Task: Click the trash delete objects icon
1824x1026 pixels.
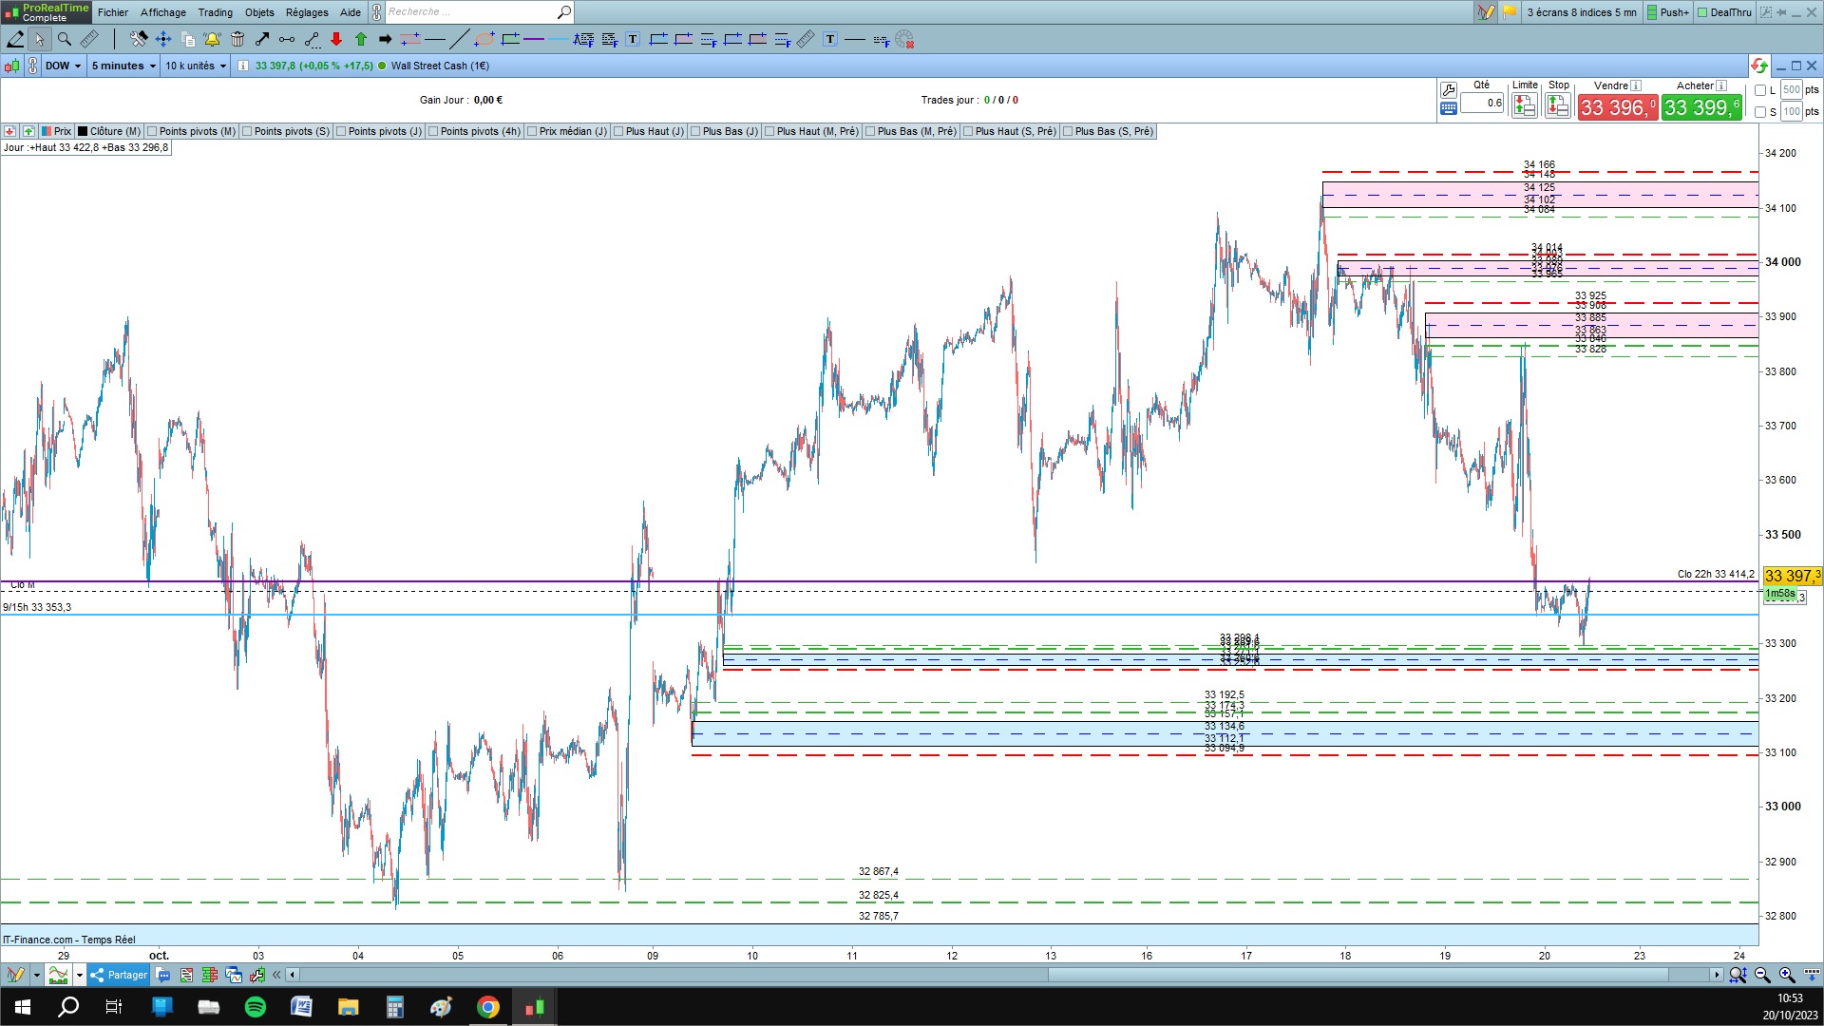Action: click(x=237, y=39)
